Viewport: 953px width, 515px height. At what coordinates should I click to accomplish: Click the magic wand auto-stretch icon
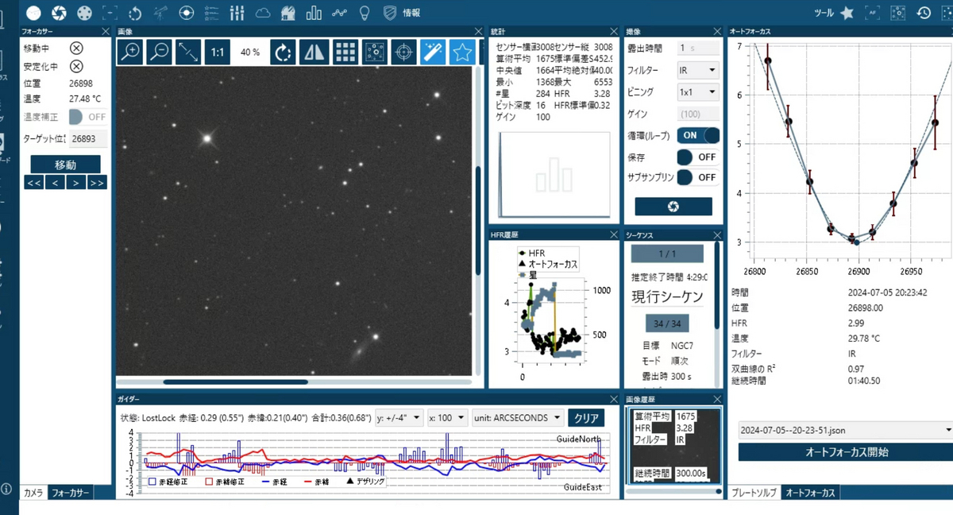(x=433, y=52)
